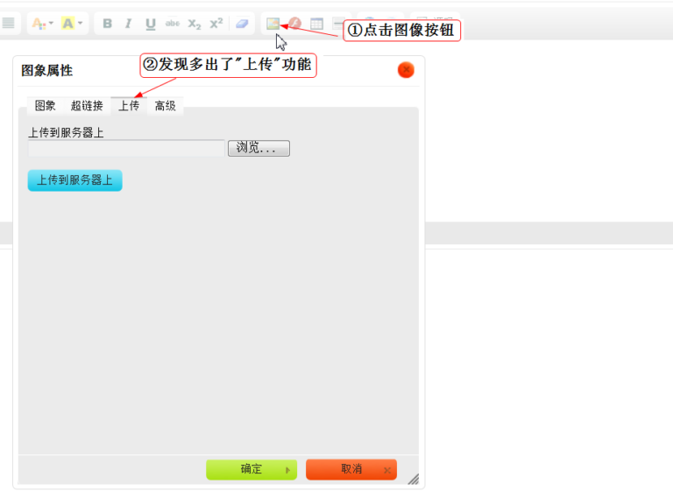Open the 超链接 tab

pyautogui.click(x=87, y=106)
